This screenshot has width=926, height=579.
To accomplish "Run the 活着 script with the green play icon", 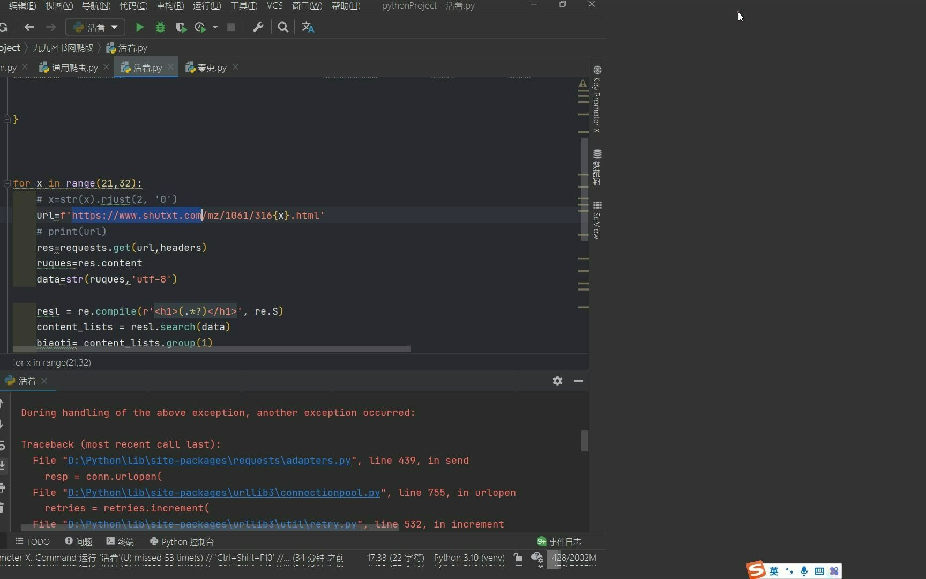I will [139, 27].
